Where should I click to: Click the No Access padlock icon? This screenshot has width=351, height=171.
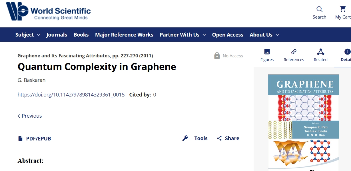(217, 55)
